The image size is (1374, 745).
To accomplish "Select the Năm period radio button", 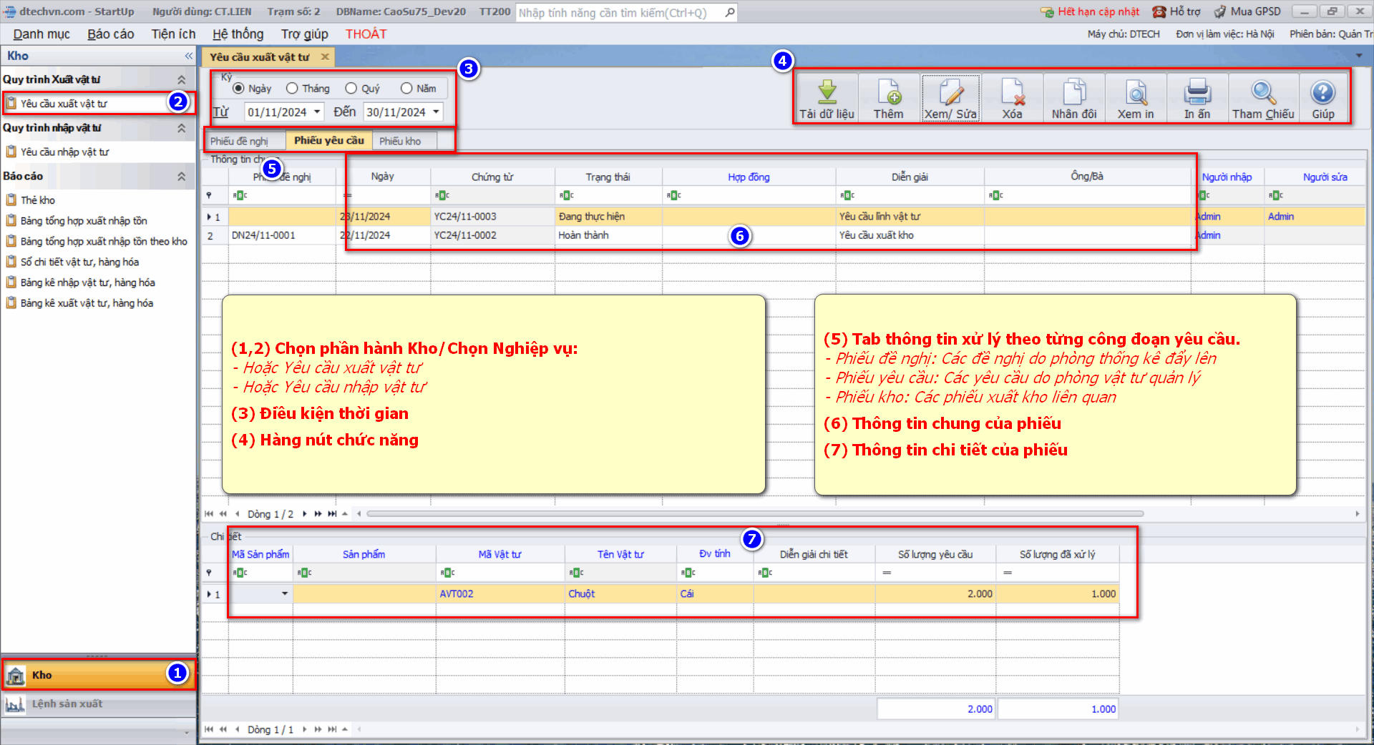I will pyautogui.click(x=406, y=89).
